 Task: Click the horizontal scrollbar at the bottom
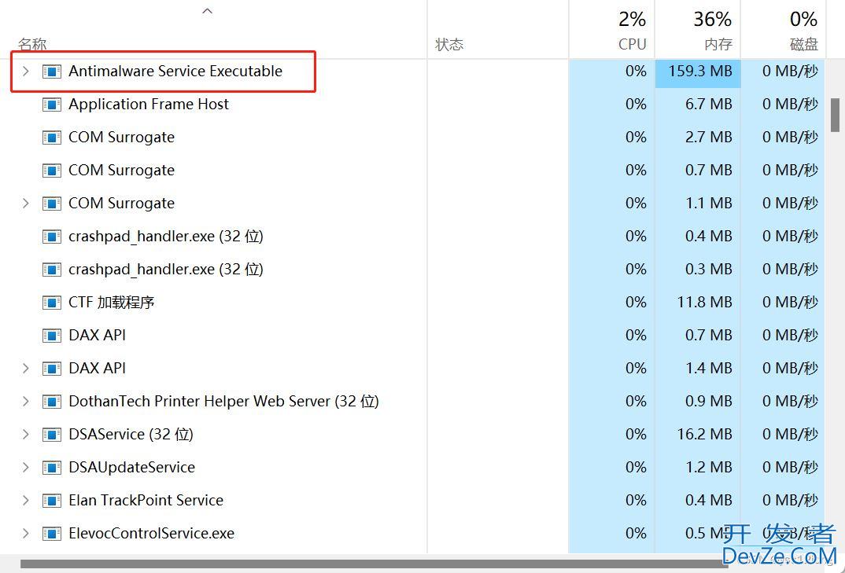(374, 564)
